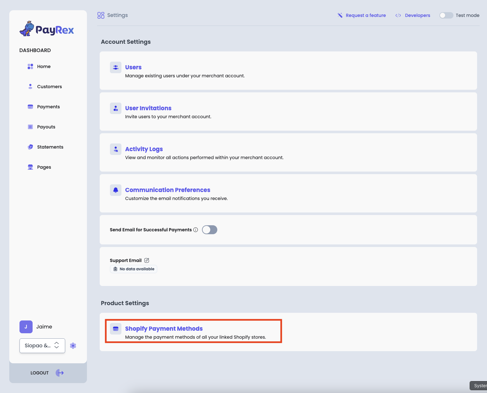Click Request a feature

(366, 15)
